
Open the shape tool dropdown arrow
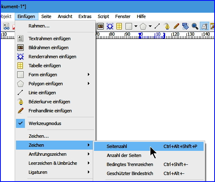point(136,26)
